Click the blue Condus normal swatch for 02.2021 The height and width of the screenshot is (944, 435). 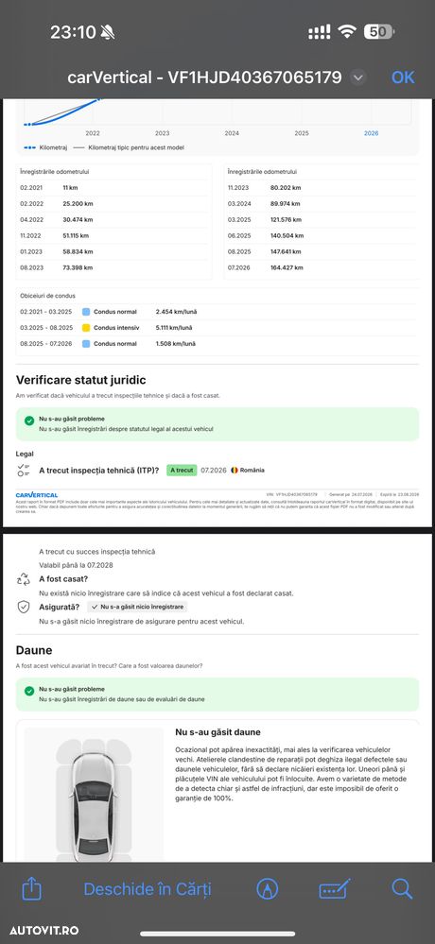click(x=85, y=312)
